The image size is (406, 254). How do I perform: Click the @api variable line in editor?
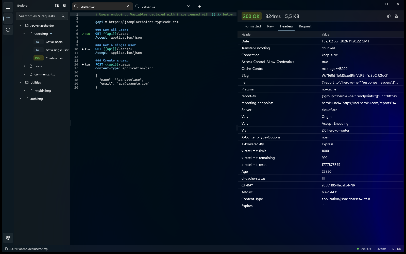[x=137, y=22]
